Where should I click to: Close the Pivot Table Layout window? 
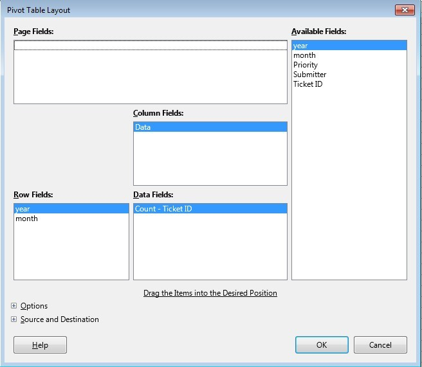[405, 10]
